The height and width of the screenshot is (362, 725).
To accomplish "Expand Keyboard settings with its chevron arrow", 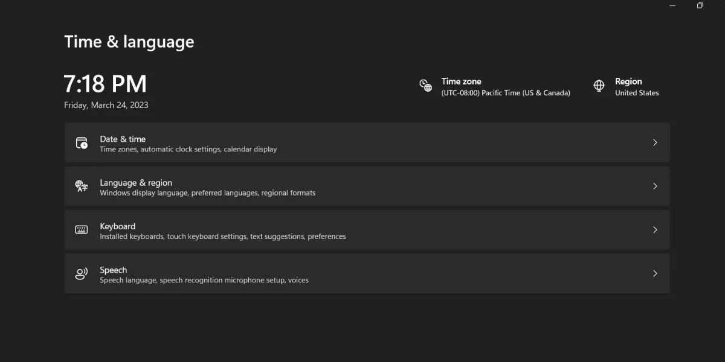I will pyautogui.click(x=655, y=230).
